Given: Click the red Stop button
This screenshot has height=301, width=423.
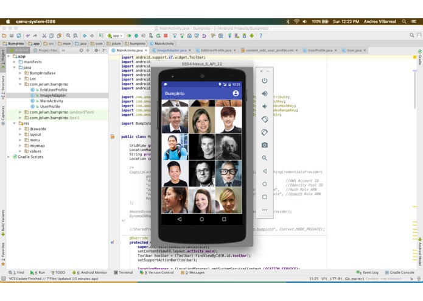Looking at the screenshot, I should [166, 35].
